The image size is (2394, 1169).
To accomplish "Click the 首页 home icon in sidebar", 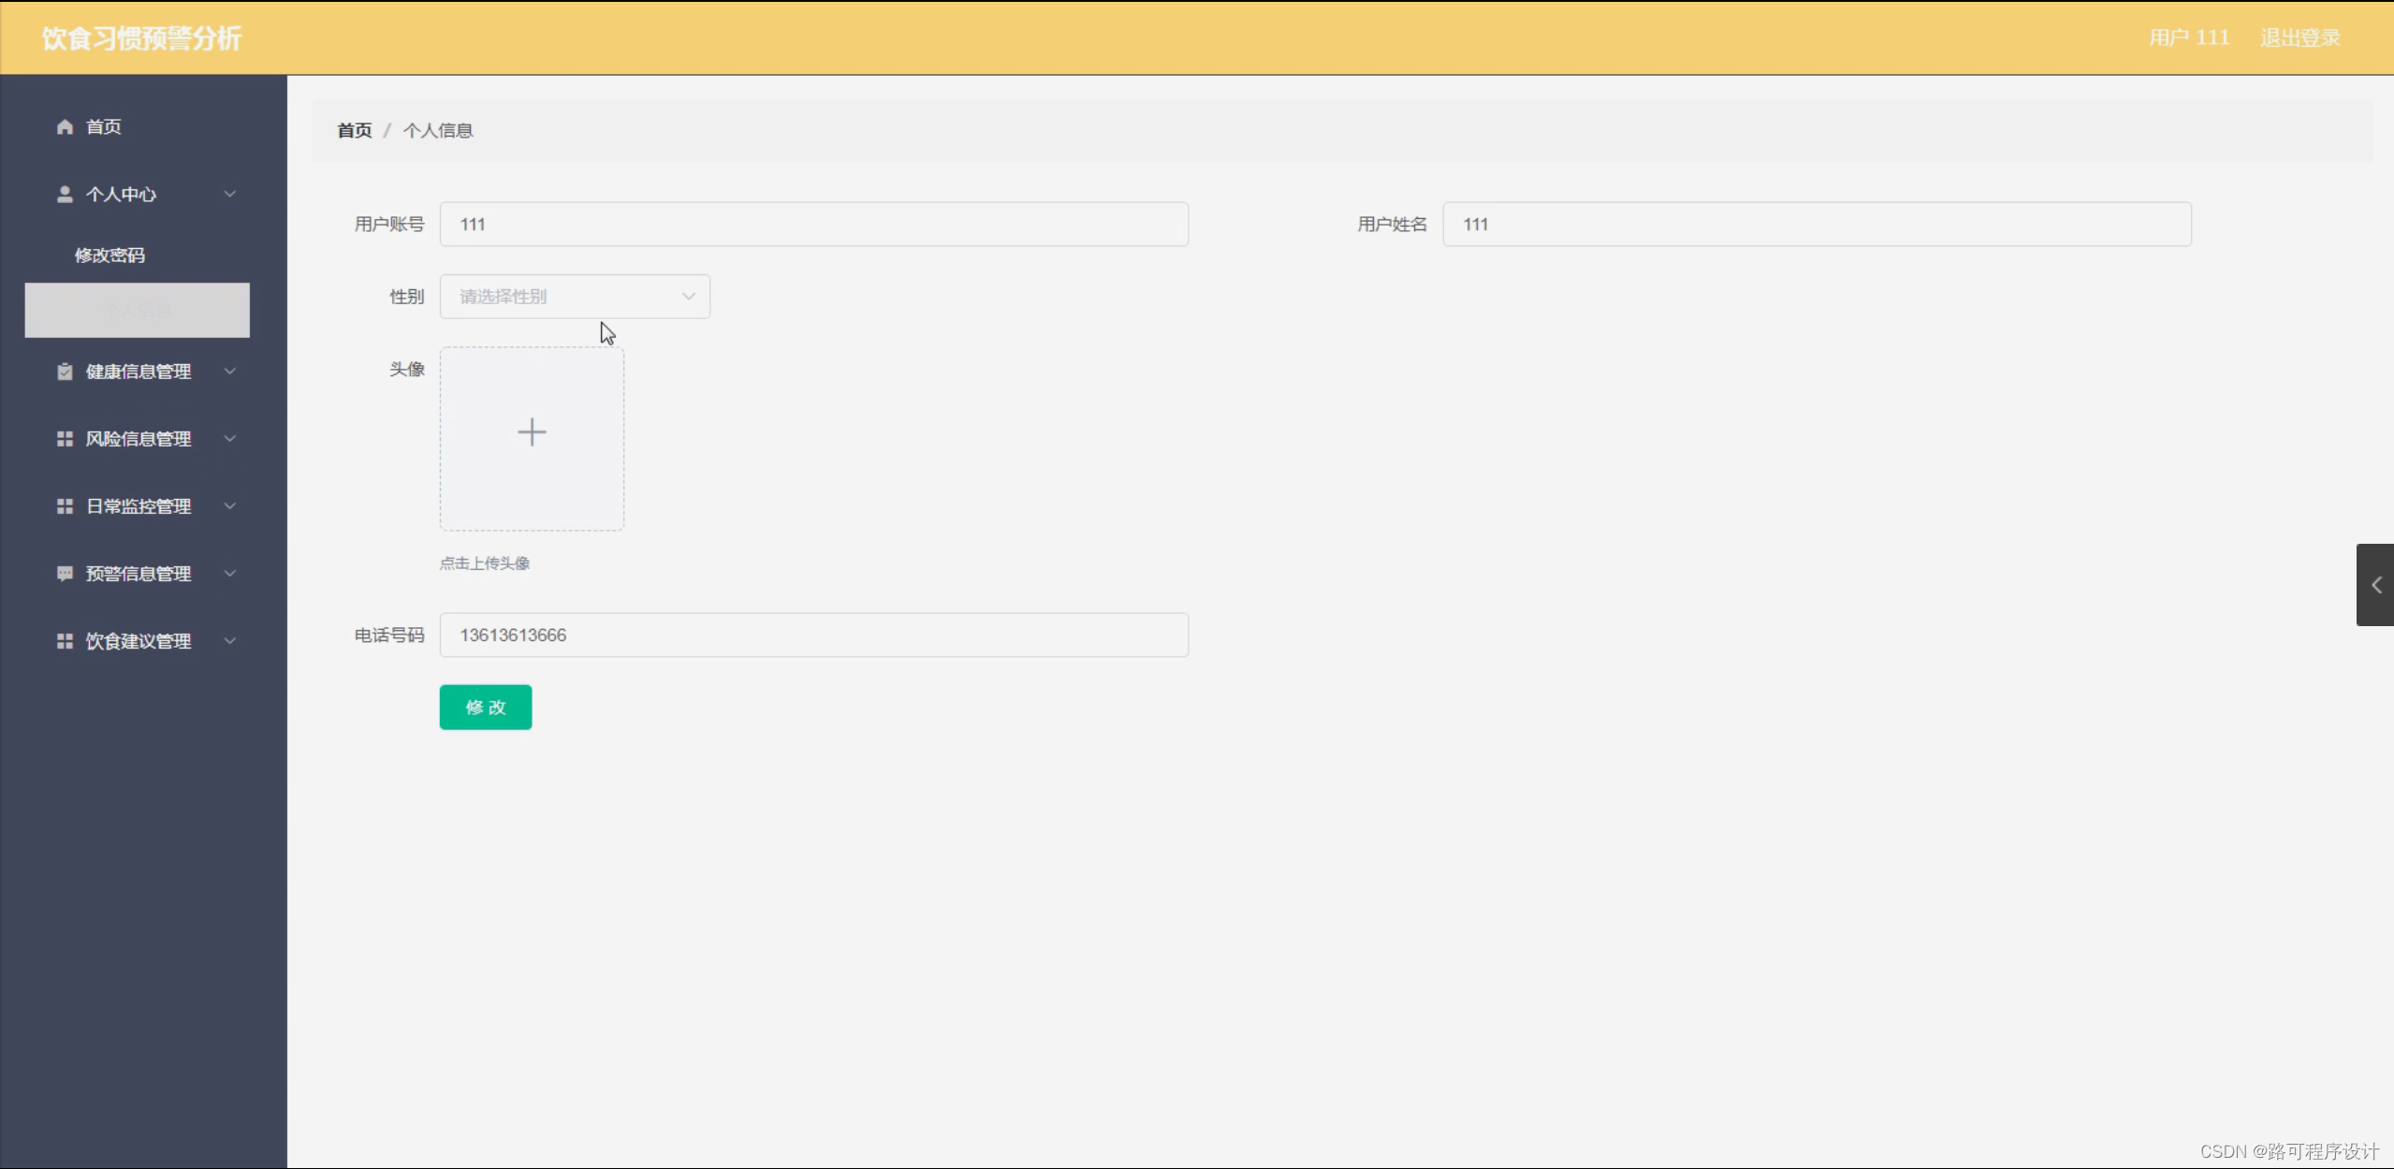I will click(64, 126).
